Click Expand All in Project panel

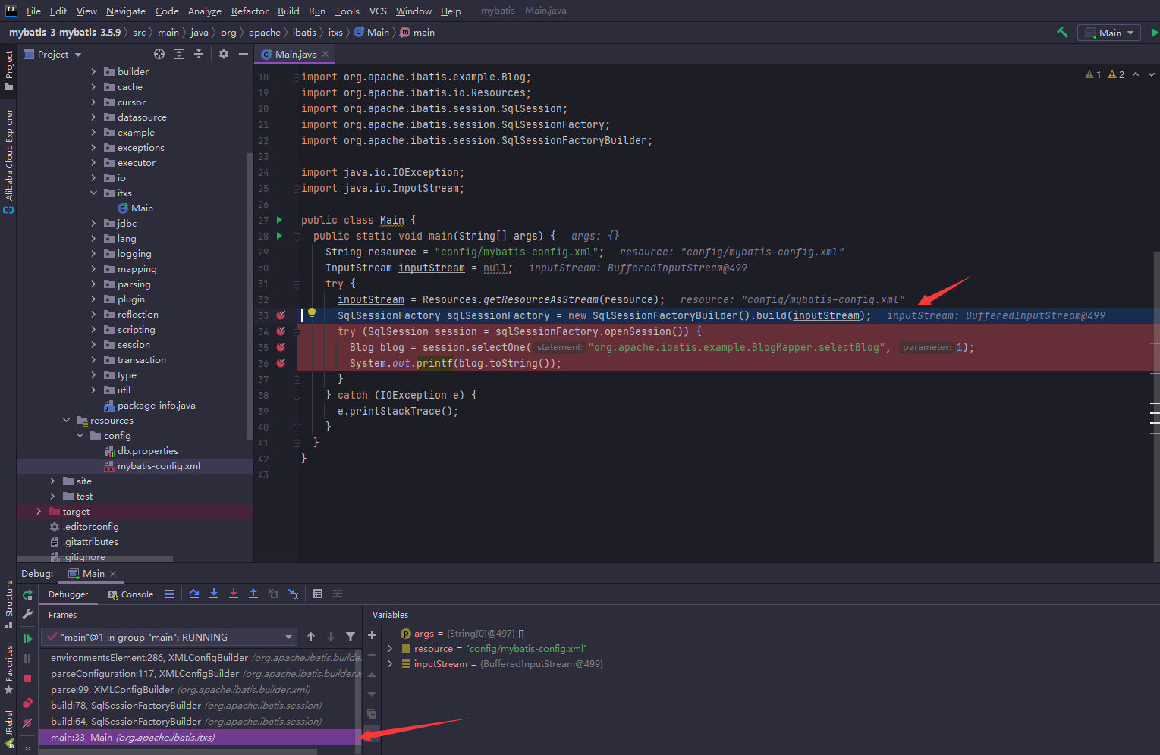pos(179,54)
